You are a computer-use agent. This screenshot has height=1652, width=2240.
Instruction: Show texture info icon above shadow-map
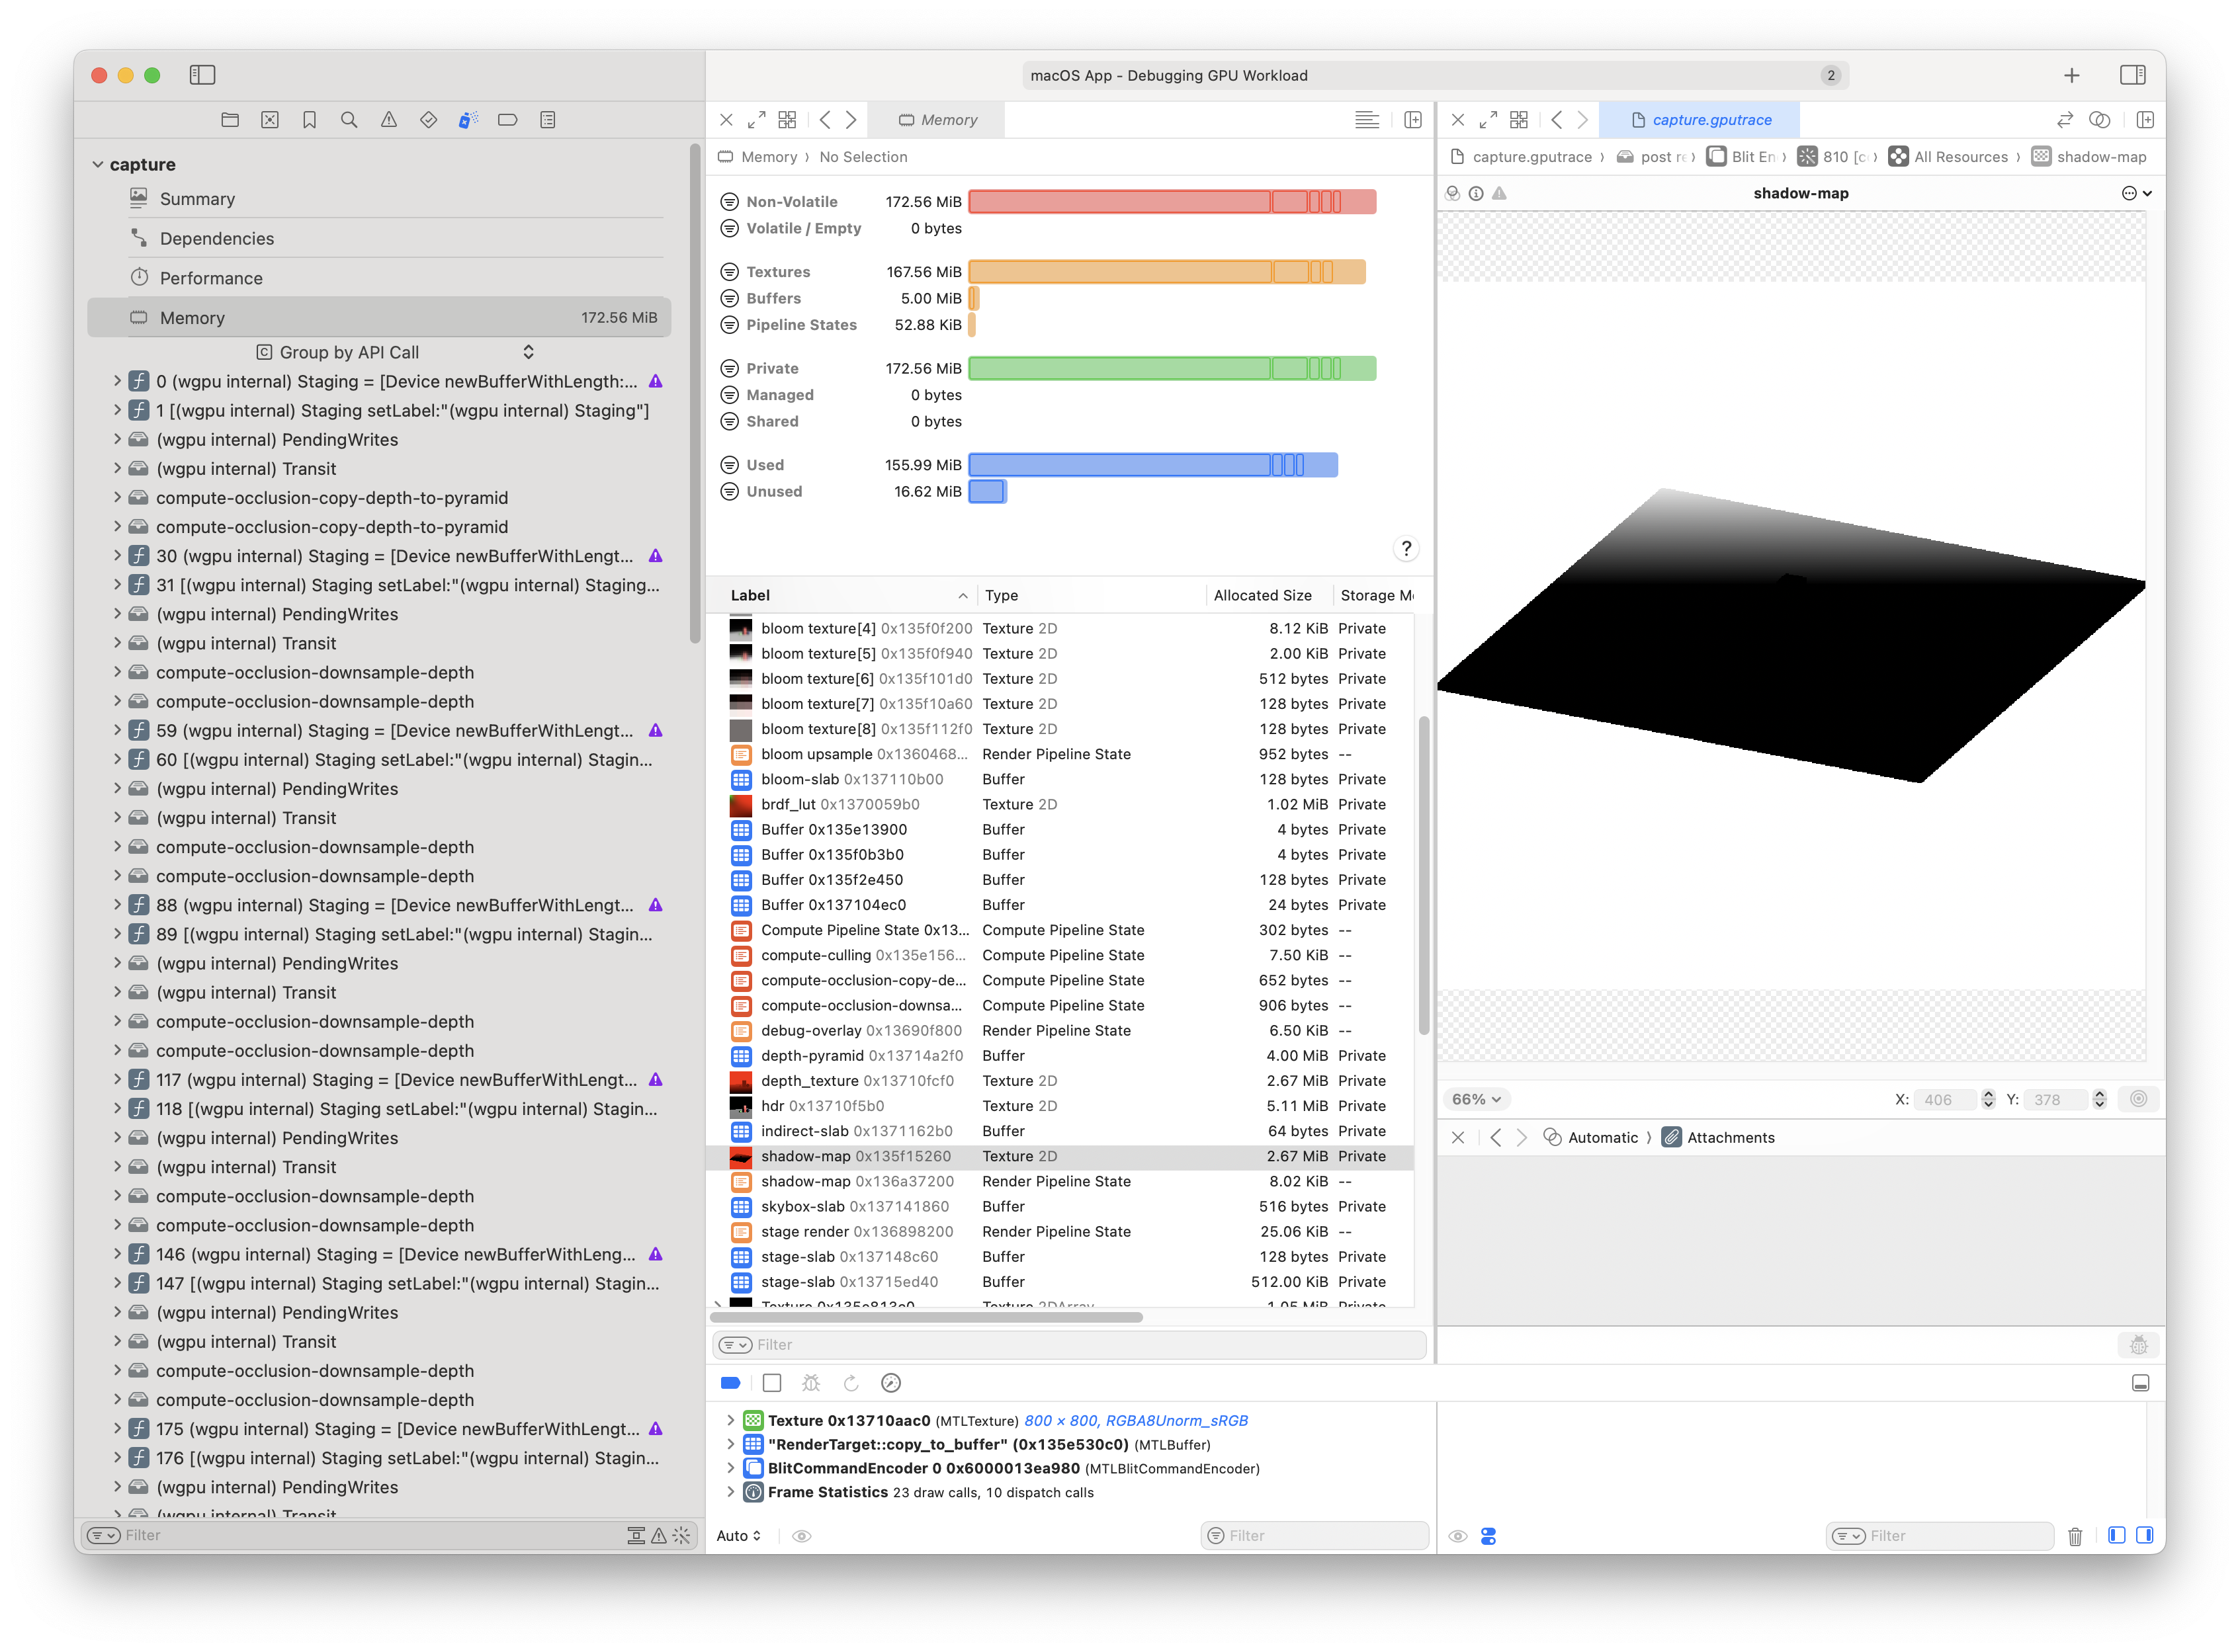(x=1476, y=193)
